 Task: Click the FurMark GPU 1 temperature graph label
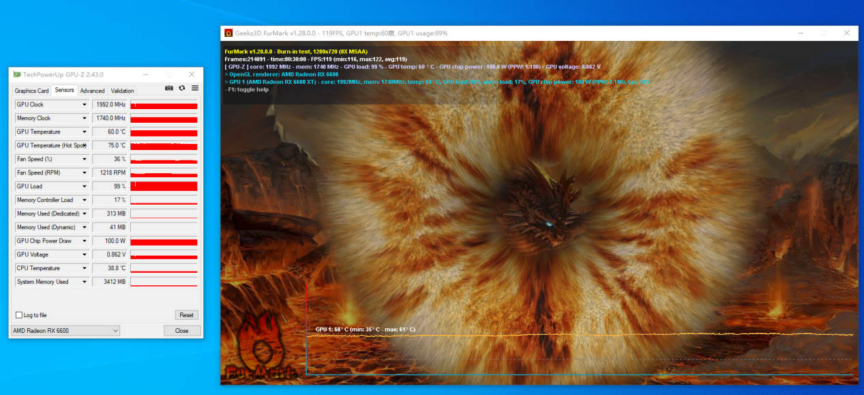pyautogui.click(x=366, y=330)
